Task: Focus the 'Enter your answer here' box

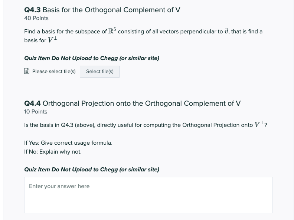Action: (148, 195)
